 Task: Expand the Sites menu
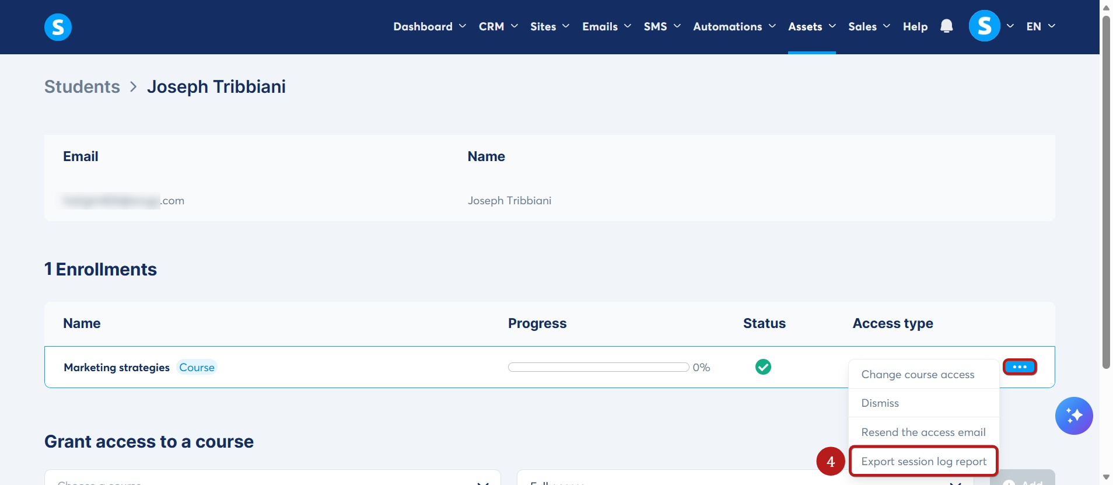pos(549,26)
